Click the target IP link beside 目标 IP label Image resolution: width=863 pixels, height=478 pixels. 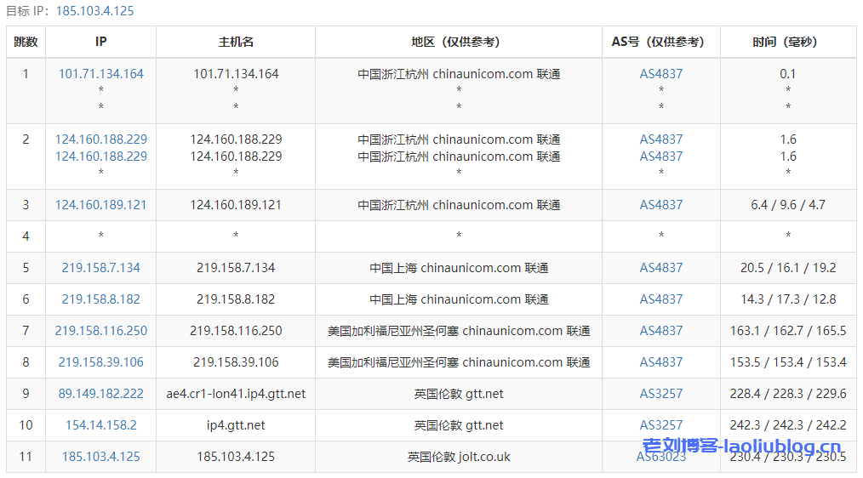[94, 11]
